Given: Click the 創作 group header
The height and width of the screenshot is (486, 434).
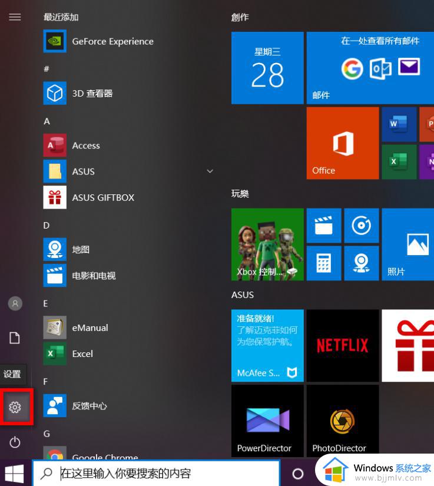Looking at the screenshot, I should (x=240, y=17).
